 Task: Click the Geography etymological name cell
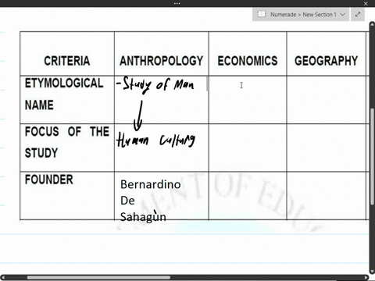pos(327,100)
